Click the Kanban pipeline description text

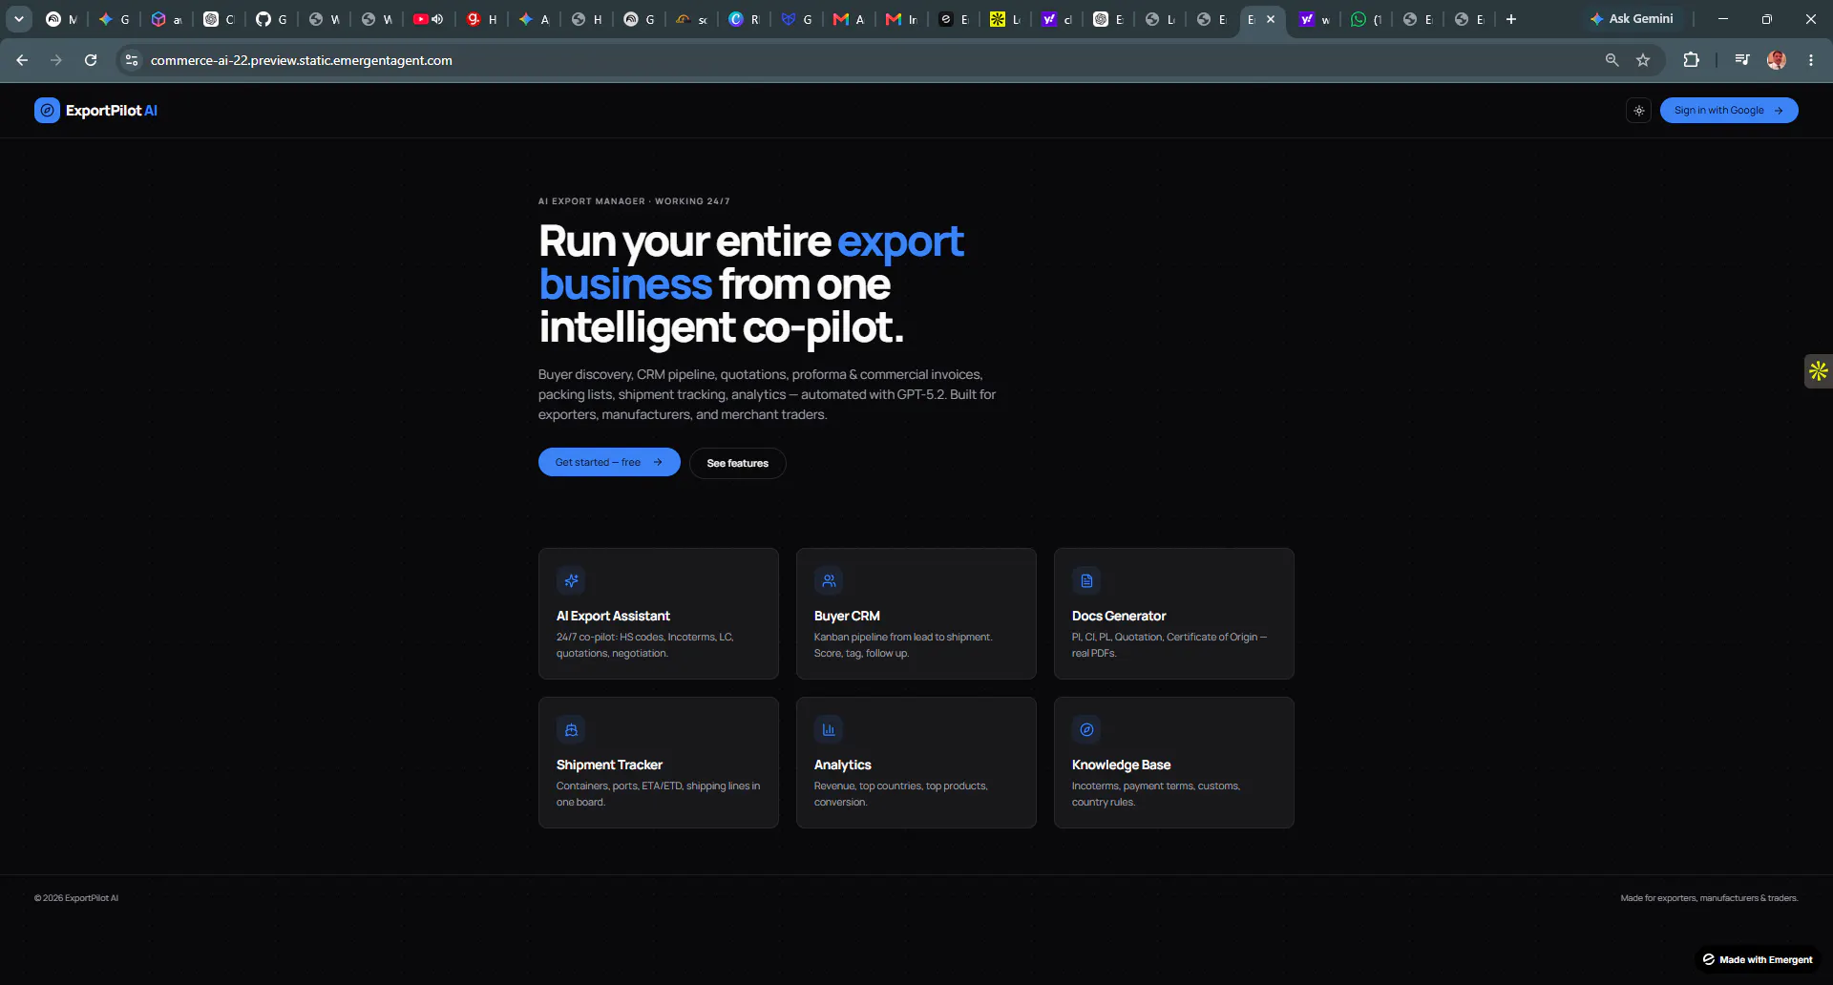coord(903,645)
